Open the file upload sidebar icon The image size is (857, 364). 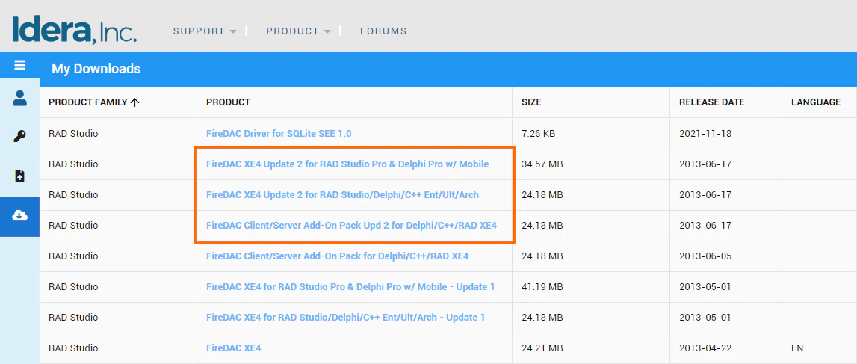click(19, 176)
